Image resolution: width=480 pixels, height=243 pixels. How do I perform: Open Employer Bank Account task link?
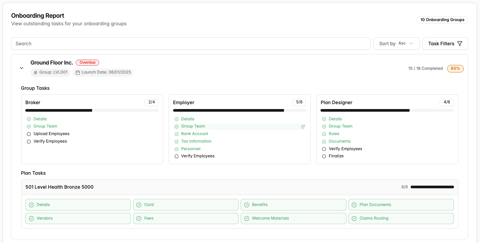[195, 134]
